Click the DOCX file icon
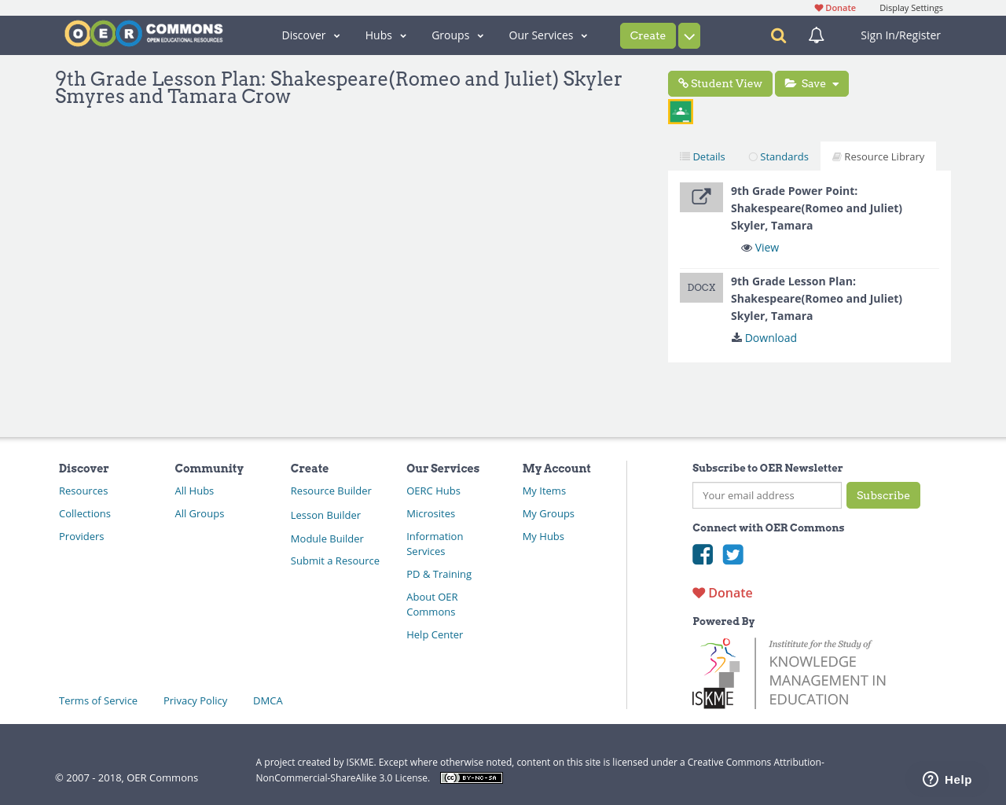Image resolution: width=1006 pixels, height=805 pixels. [701, 288]
